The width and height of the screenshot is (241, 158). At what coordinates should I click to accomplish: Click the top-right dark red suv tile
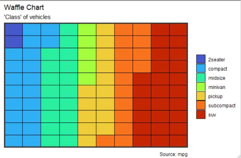tap(178, 29)
